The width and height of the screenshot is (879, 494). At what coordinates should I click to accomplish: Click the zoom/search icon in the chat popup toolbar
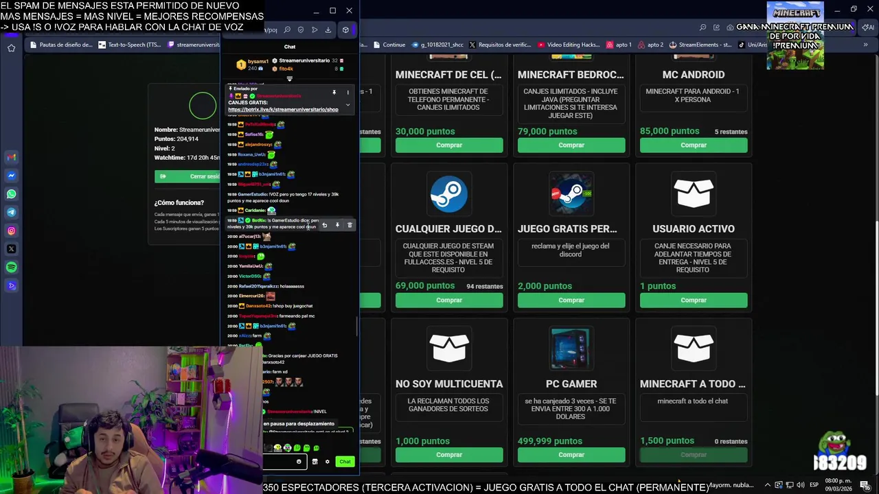tap(287, 30)
